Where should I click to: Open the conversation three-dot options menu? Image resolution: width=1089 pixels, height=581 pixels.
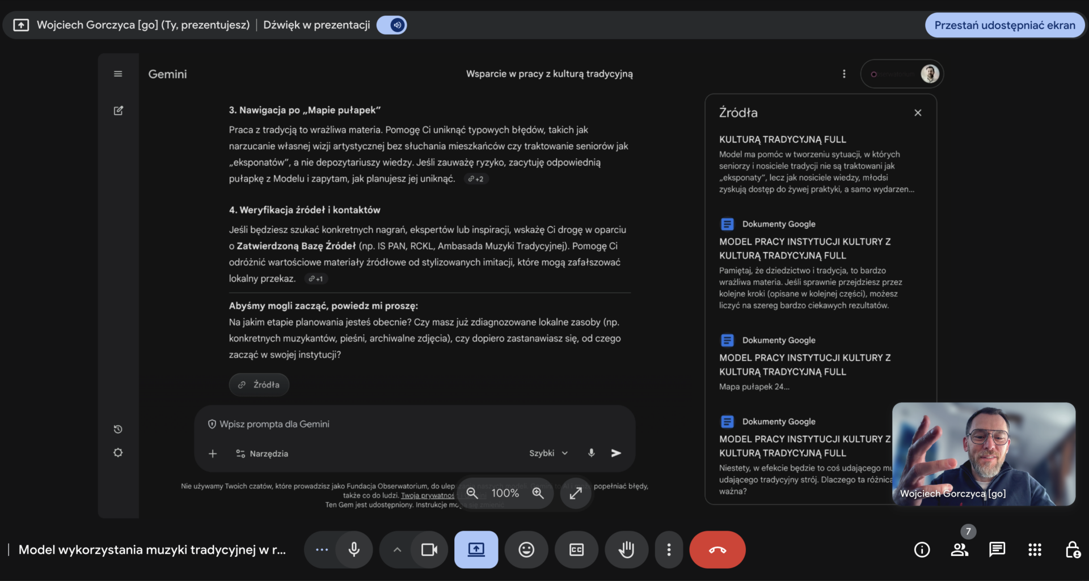click(x=844, y=74)
